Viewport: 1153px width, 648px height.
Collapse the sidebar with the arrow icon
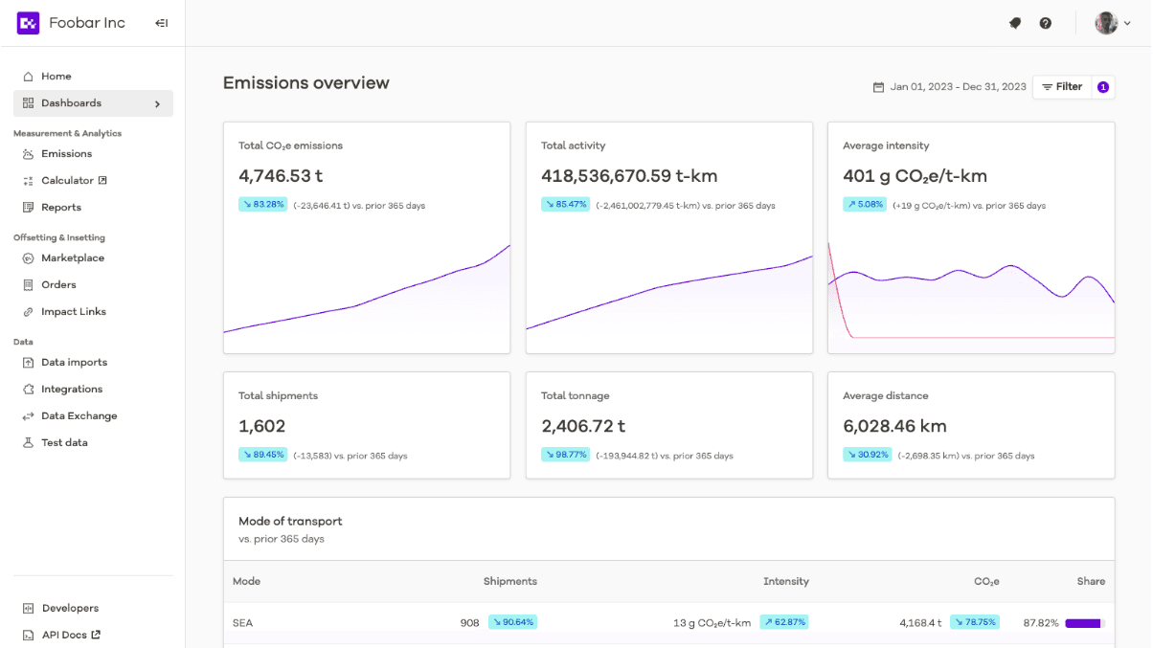(161, 23)
